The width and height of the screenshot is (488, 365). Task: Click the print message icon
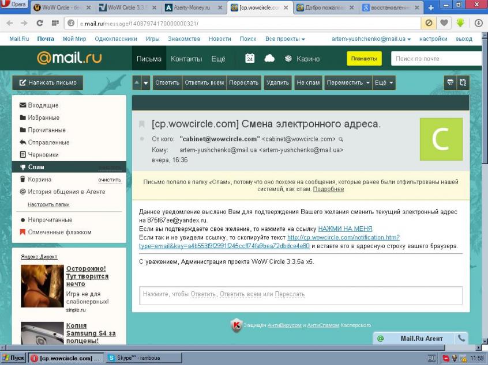450,83
